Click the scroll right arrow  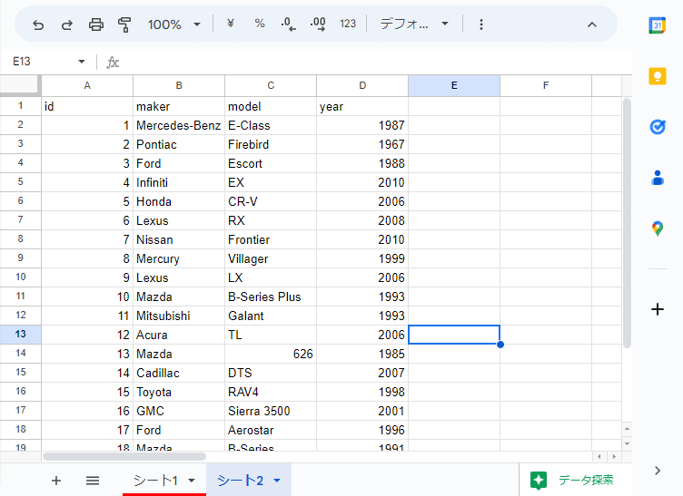[614, 456]
